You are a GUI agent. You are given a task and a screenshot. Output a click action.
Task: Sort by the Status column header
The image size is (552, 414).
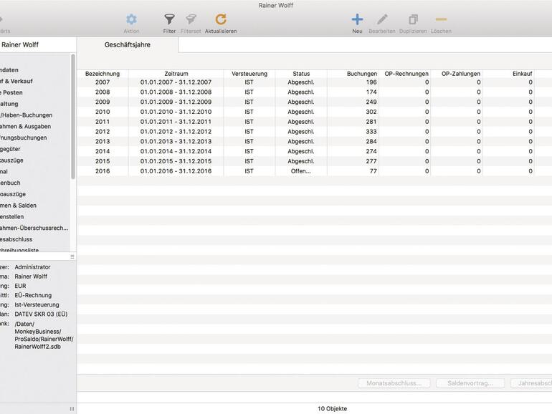301,74
